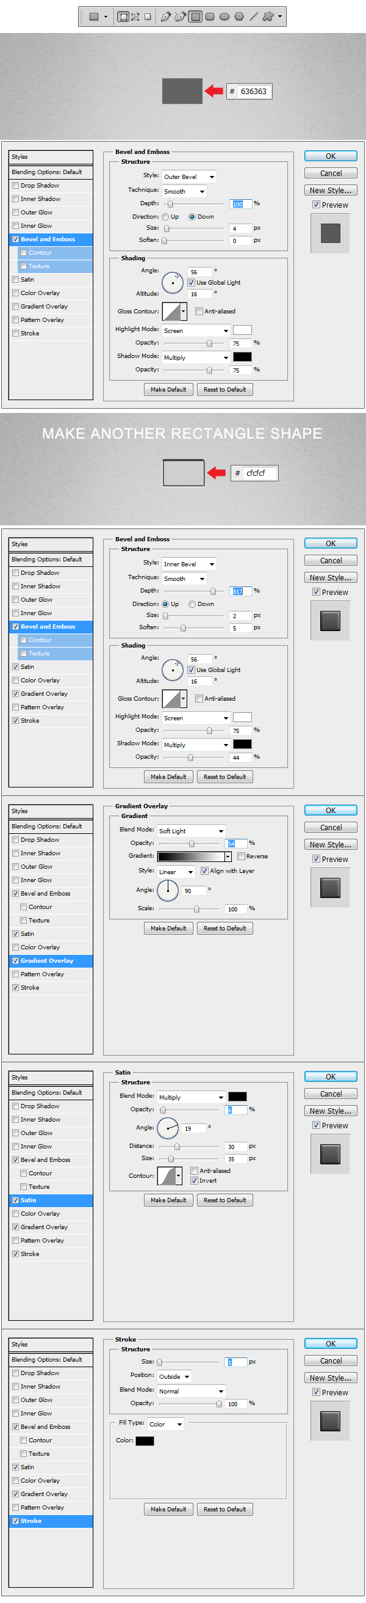The height and width of the screenshot is (1603, 366).
Task: Toggle the Align with Layer checkbox
Action: coord(204,871)
